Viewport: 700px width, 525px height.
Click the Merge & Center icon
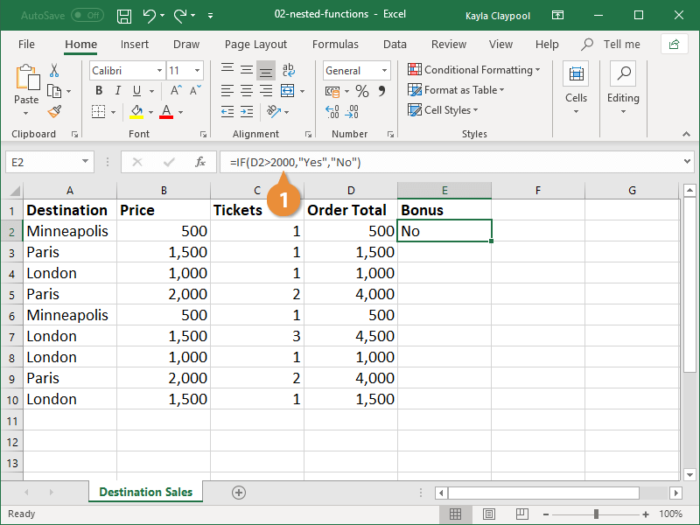tap(286, 90)
